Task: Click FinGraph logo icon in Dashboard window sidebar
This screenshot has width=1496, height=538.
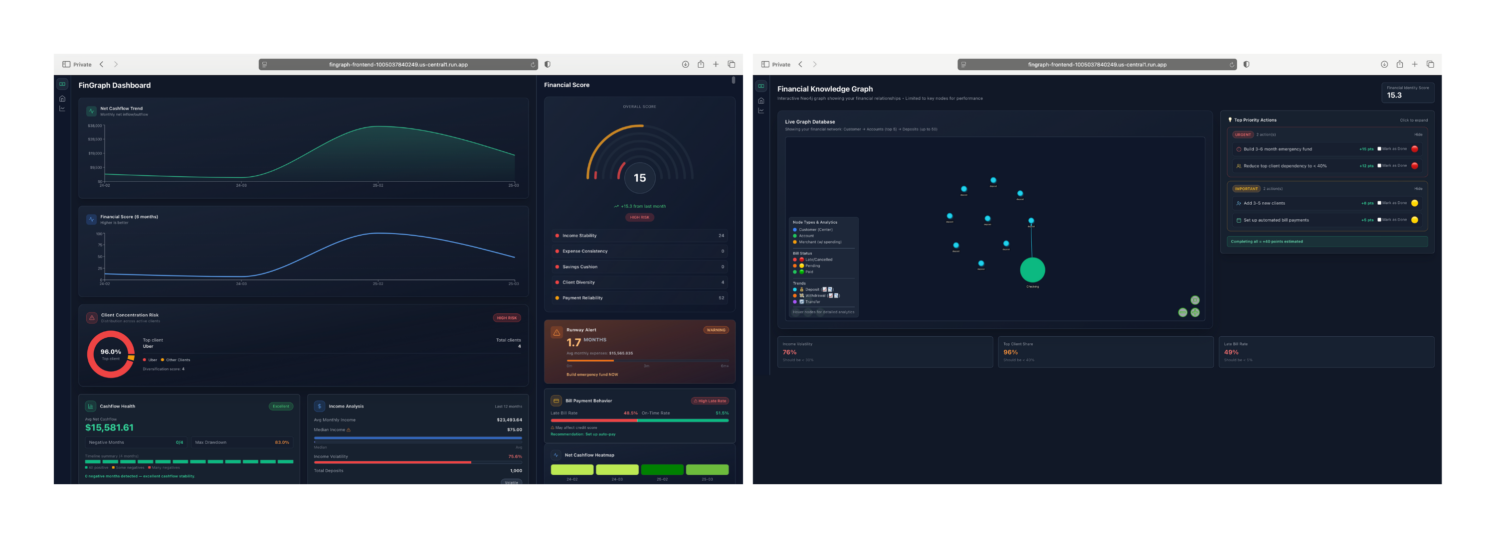Action: tap(62, 84)
